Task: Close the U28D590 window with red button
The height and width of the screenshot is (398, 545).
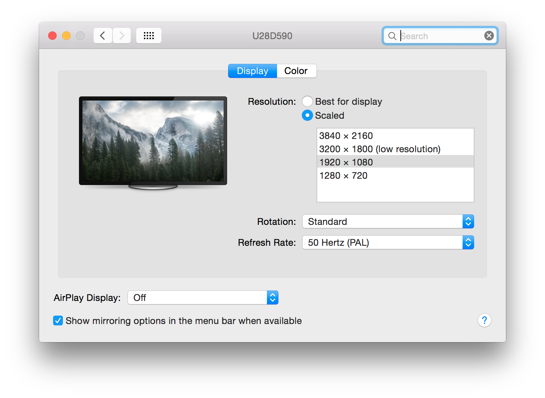Action: pyautogui.click(x=52, y=36)
